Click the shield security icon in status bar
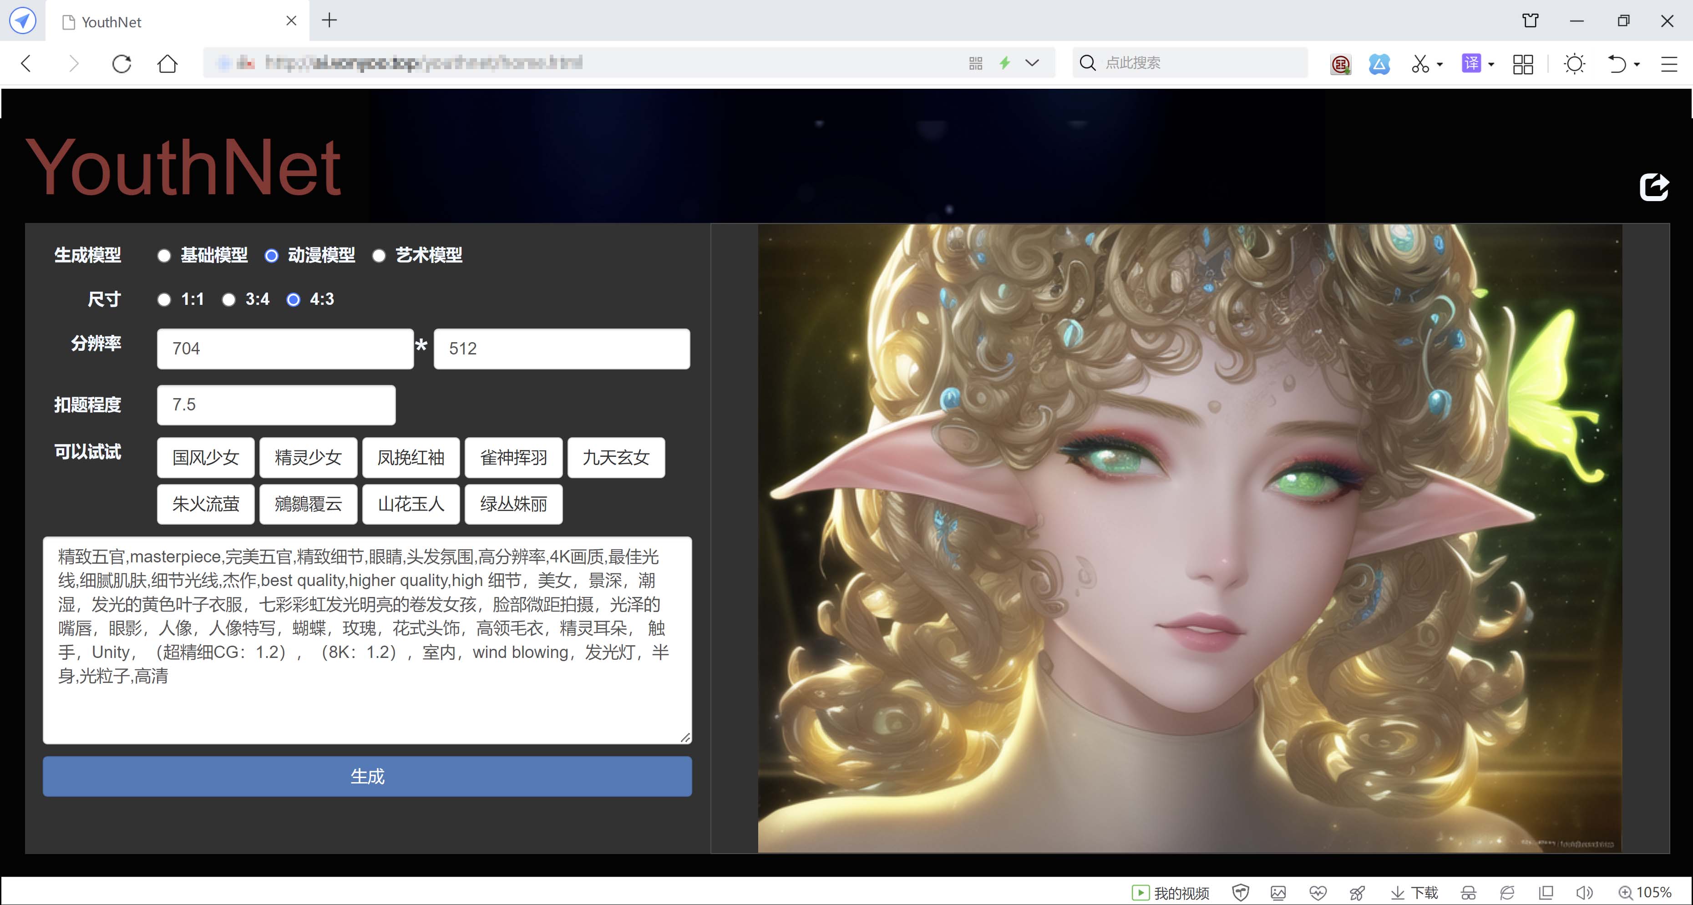This screenshot has height=905, width=1693. click(x=1240, y=893)
